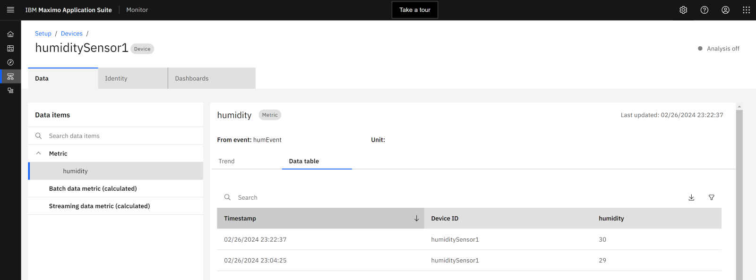Click the Take a tour button
The height and width of the screenshot is (280, 756).
pos(415,10)
